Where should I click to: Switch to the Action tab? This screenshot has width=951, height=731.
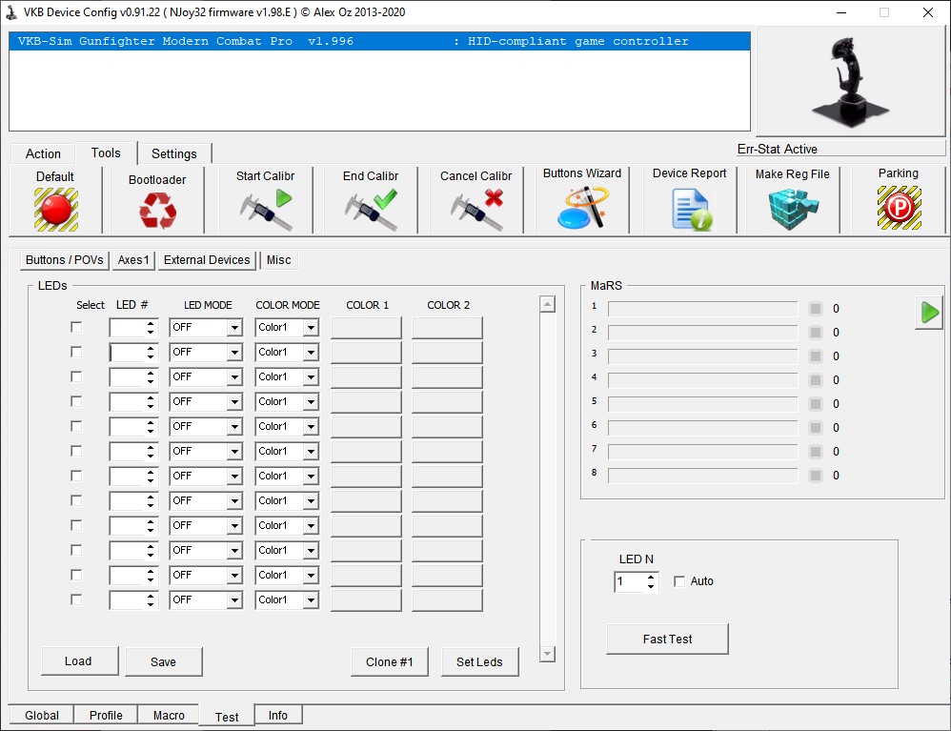43,154
